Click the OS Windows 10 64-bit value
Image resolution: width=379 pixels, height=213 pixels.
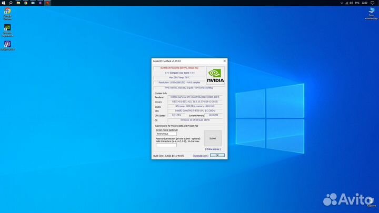click(195, 120)
